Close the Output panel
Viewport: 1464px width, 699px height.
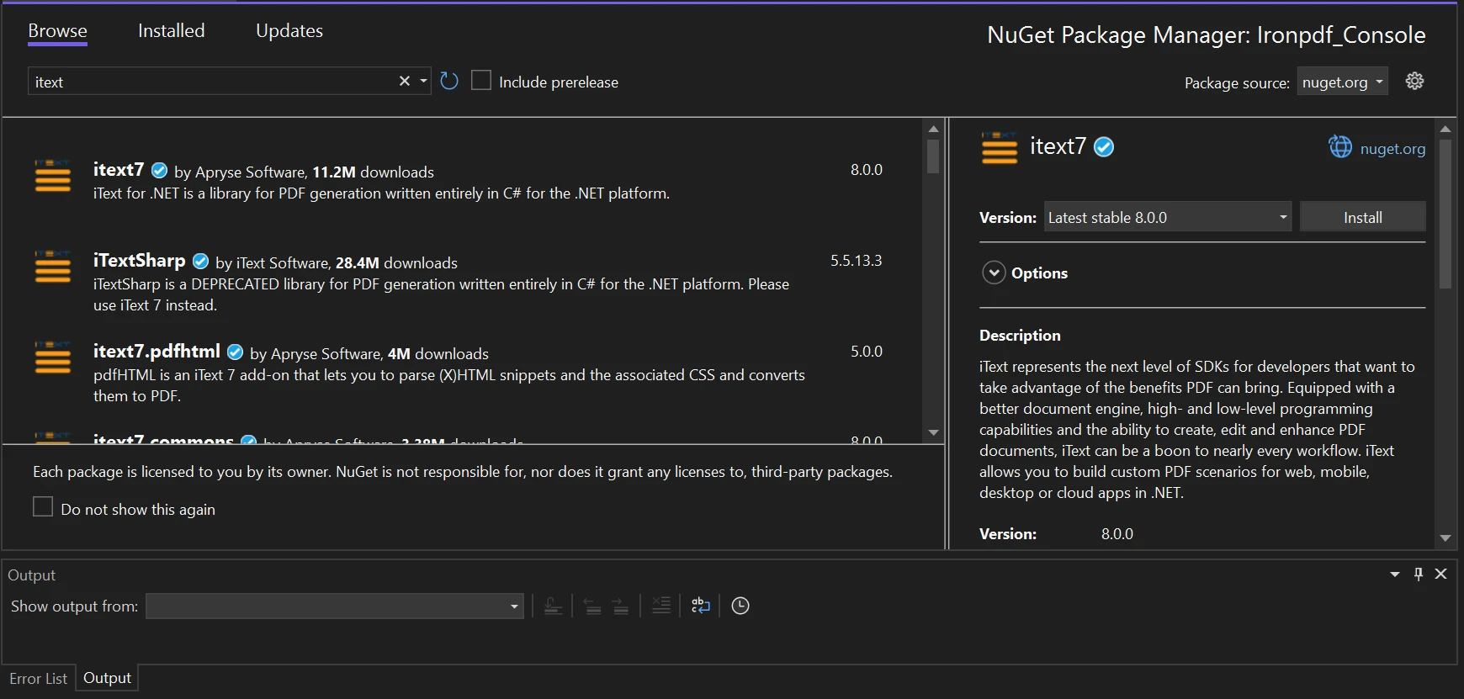tap(1440, 574)
